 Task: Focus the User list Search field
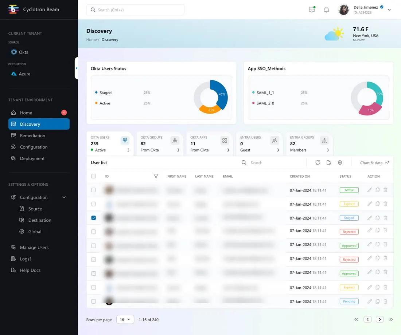(272, 163)
